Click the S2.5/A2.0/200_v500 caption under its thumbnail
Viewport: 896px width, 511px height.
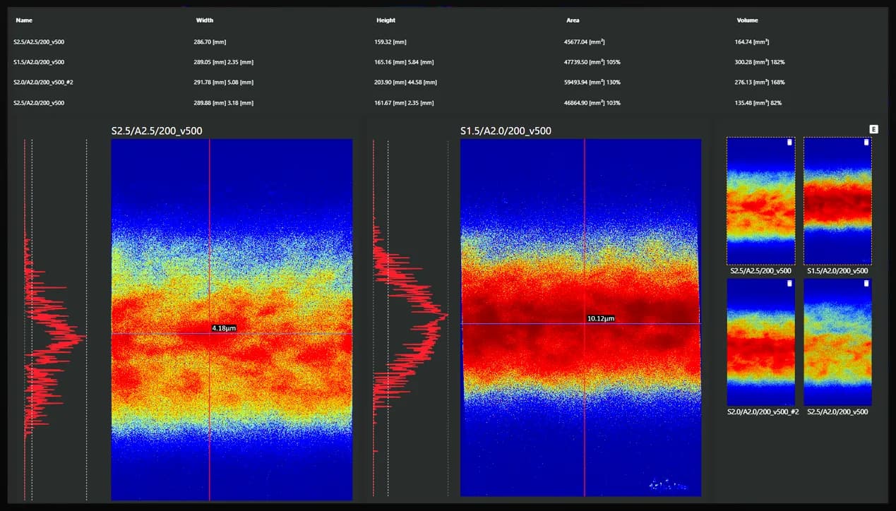coord(838,411)
